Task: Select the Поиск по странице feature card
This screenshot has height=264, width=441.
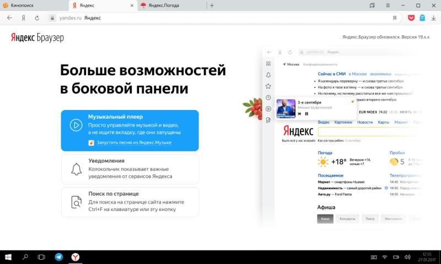Action: pyautogui.click(x=130, y=202)
